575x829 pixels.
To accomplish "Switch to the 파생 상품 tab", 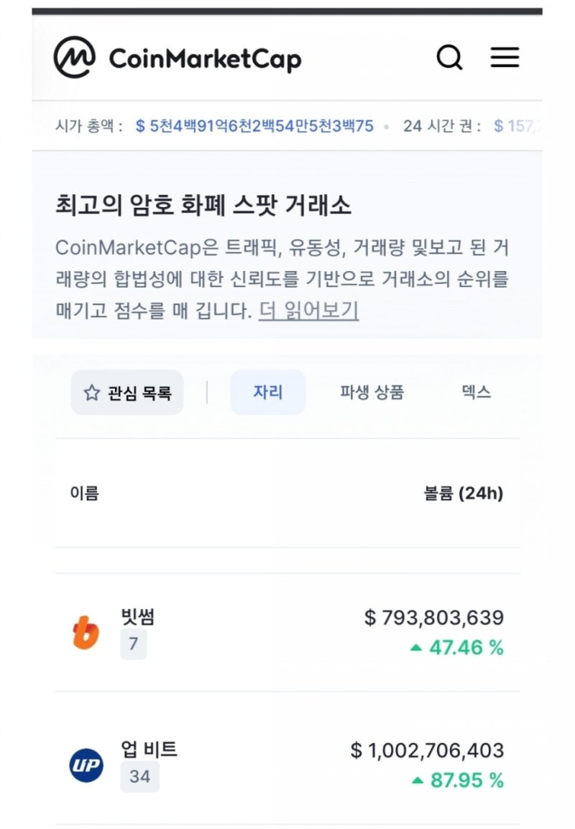I will (x=371, y=393).
